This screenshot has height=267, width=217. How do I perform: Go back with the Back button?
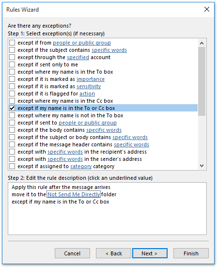click(113, 253)
